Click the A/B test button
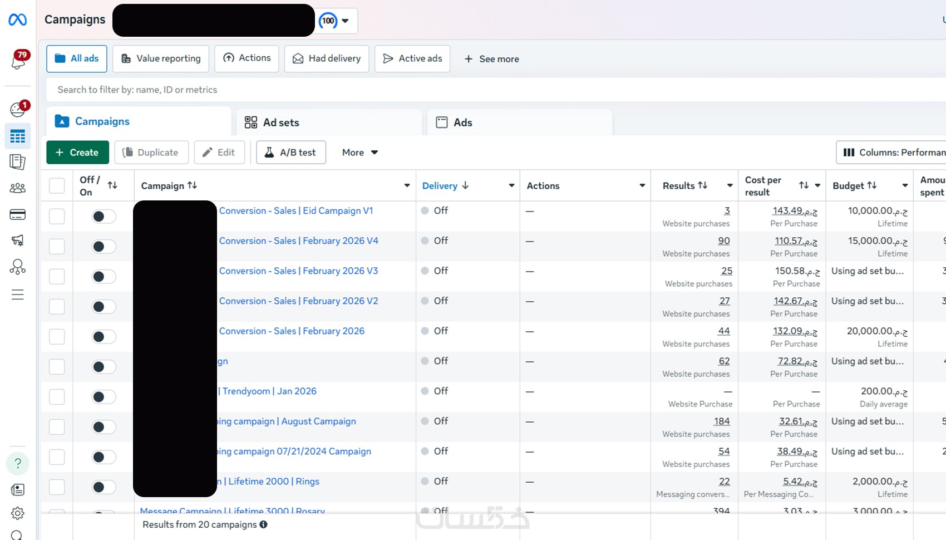This screenshot has height=540, width=946. coord(291,153)
